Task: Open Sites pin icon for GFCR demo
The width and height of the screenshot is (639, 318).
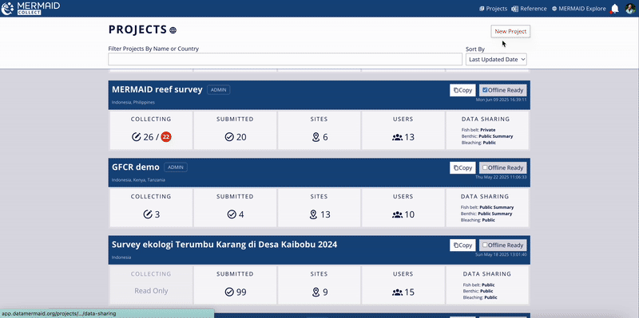Action: [x=313, y=214]
